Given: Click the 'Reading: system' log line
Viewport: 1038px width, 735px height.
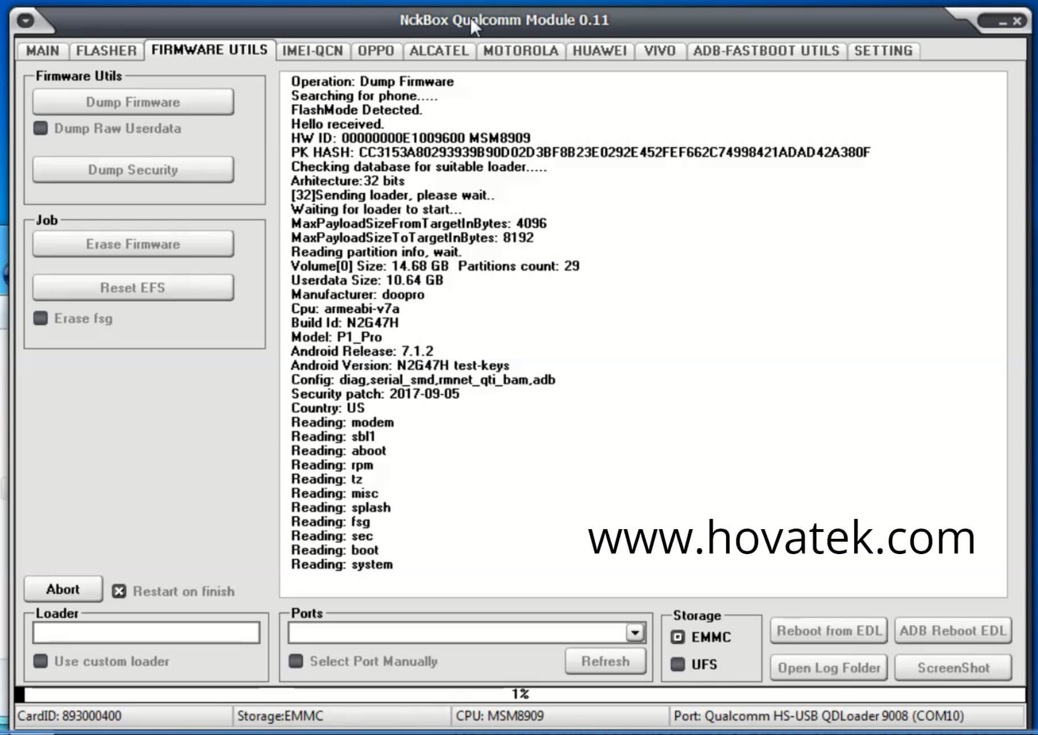Looking at the screenshot, I should (x=342, y=564).
